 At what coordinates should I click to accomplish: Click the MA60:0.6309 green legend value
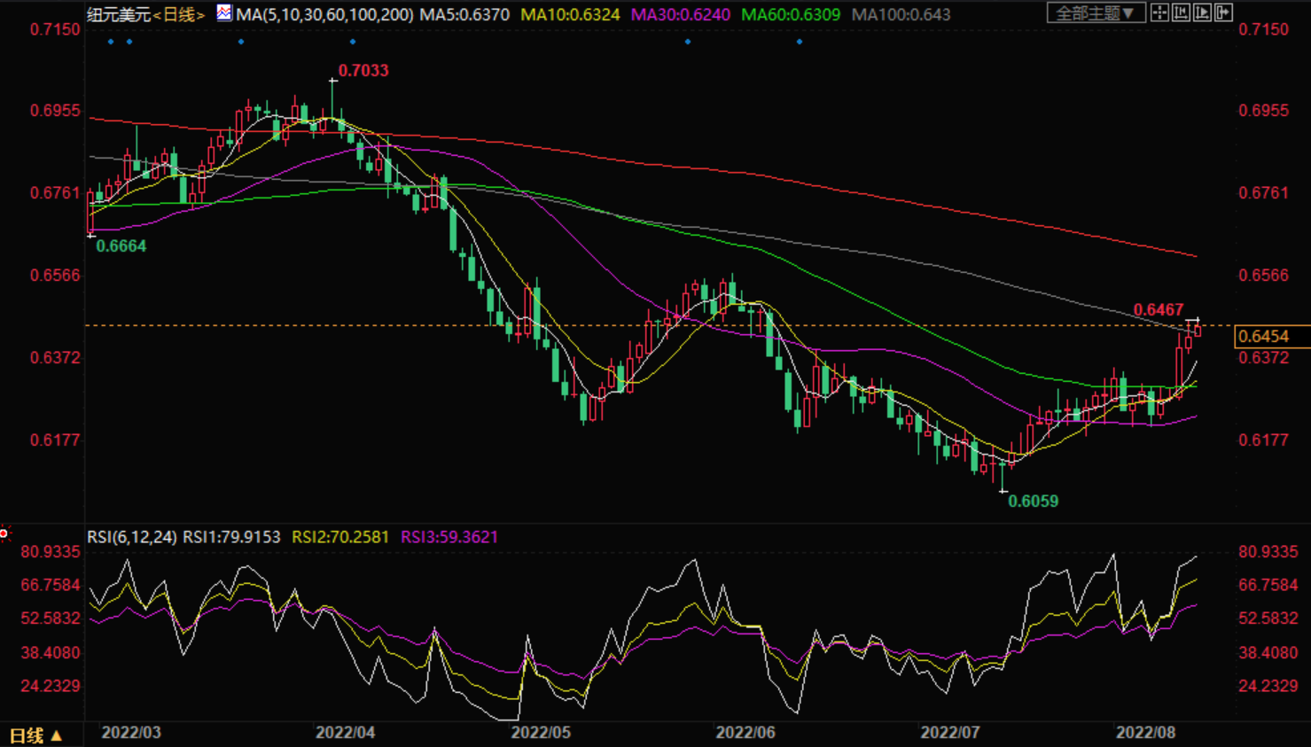pyautogui.click(x=791, y=15)
